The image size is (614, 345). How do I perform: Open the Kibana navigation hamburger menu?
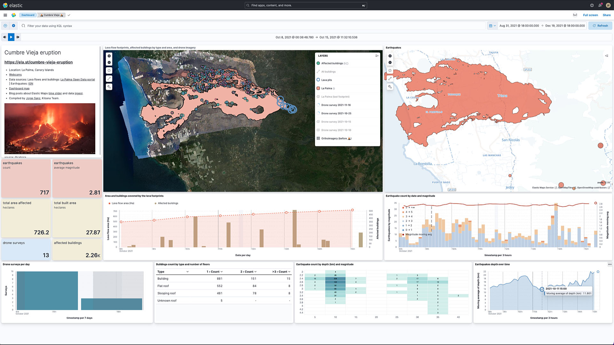tap(5, 15)
